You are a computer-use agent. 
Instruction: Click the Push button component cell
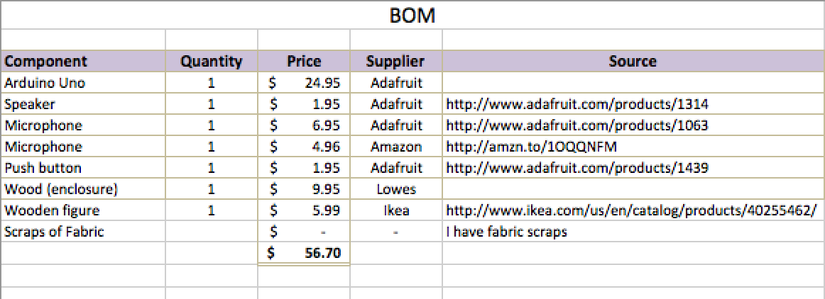(43, 168)
